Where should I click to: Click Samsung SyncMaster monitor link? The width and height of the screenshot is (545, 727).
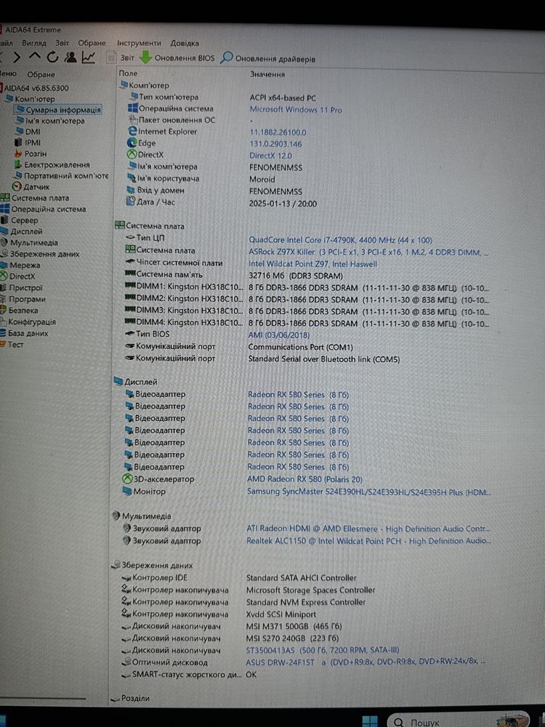click(368, 492)
